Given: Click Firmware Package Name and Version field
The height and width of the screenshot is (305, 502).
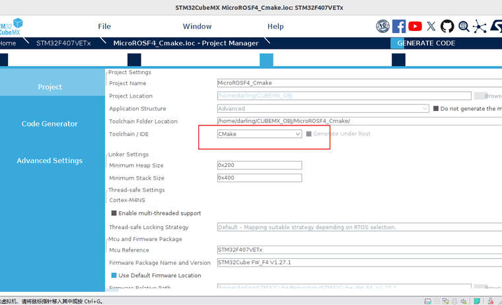Looking at the screenshot, I should (359, 263).
